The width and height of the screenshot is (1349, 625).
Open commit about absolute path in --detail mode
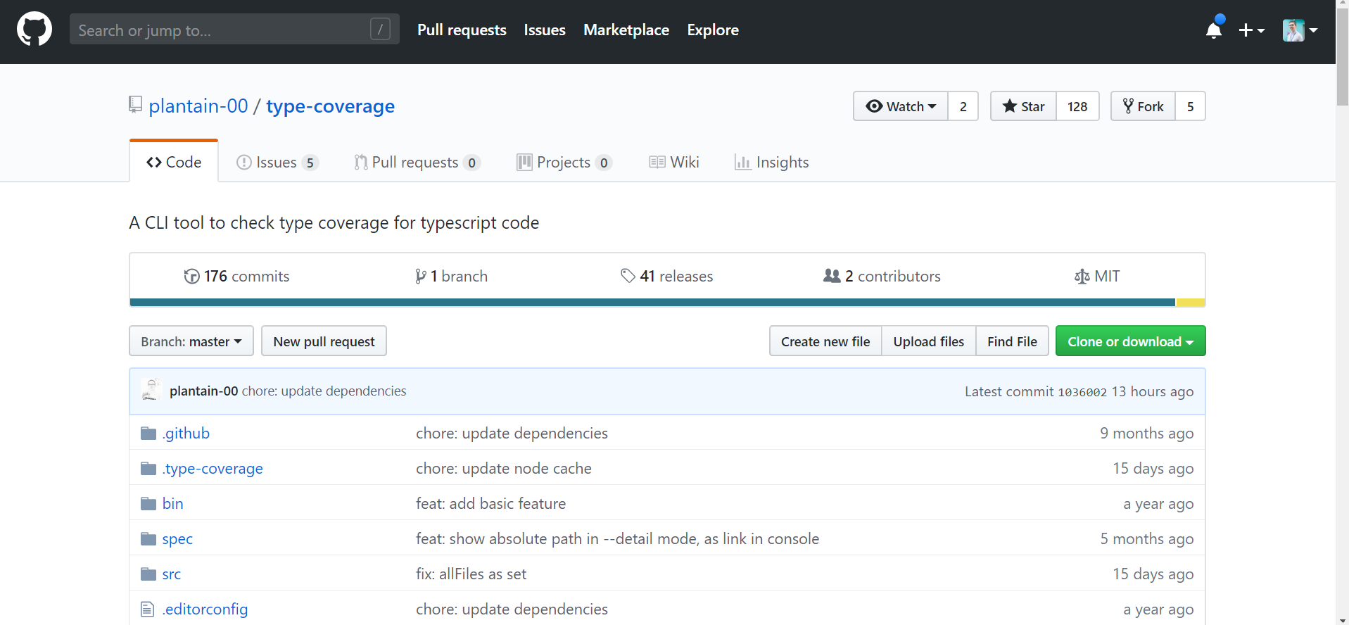tap(617, 538)
